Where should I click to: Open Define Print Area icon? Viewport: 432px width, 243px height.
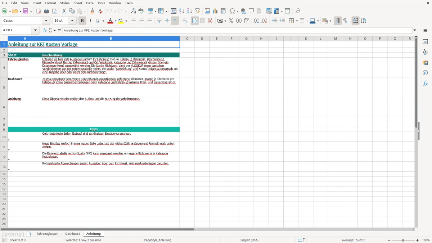tap(269, 11)
